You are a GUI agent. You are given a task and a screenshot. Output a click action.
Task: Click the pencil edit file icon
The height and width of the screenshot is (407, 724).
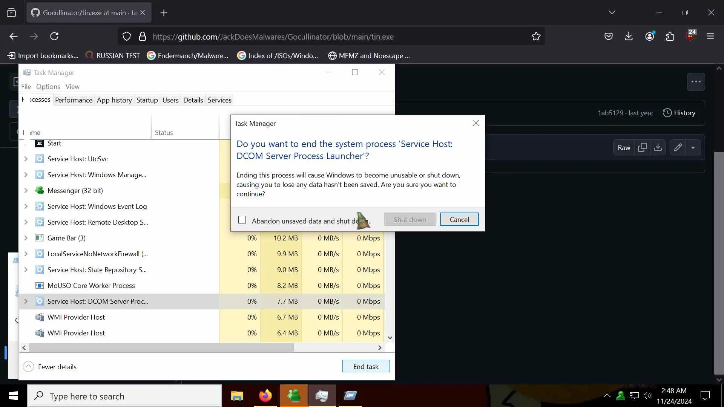(x=678, y=147)
